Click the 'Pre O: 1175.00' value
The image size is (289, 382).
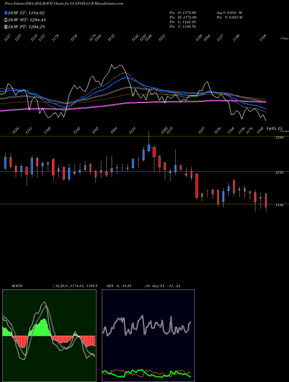click(x=183, y=13)
